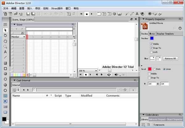This screenshot has height=128, width=185.
Task: Enable the Guides Lock checkbox
Action: (x=151, y=52)
